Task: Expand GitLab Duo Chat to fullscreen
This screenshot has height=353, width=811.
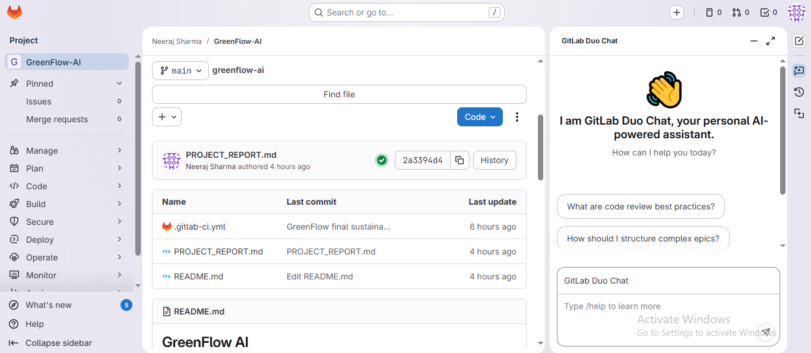Action: pyautogui.click(x=771, y=41)
